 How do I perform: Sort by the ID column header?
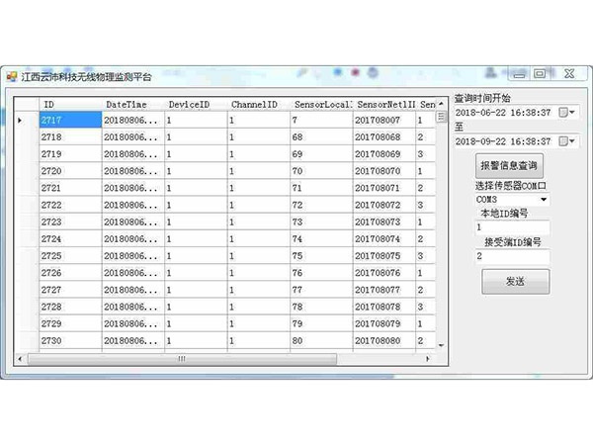point(69,103)
